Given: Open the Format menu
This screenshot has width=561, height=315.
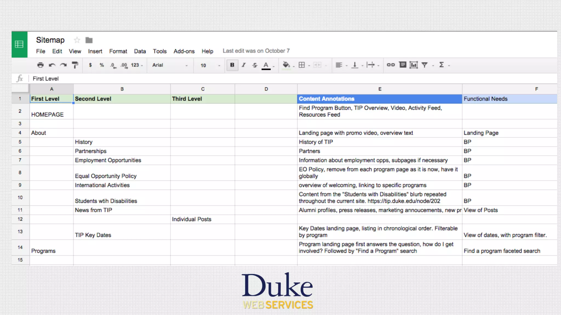Looking at the screenshot, I should click(x=118, y=51).
